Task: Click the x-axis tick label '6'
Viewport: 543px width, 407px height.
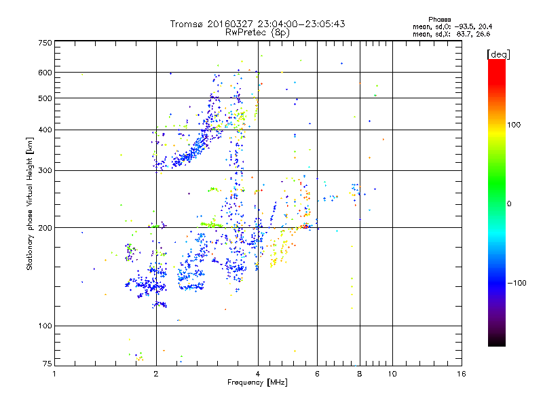Action: pos(317,374)
